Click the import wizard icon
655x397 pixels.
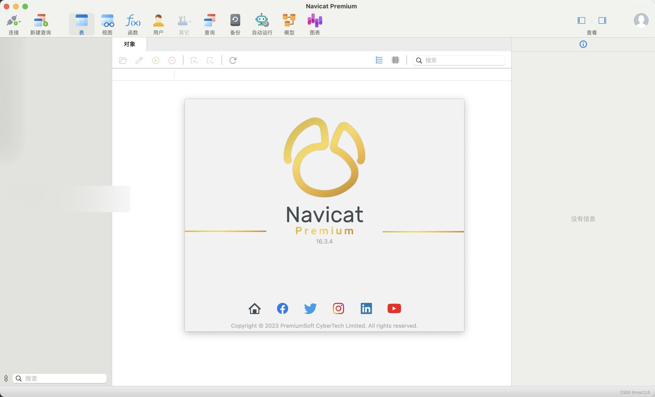click(194, 60)
